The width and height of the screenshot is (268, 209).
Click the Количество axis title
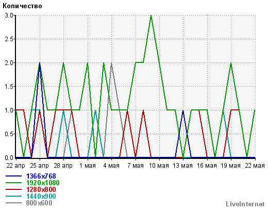(x=22, y=6)
